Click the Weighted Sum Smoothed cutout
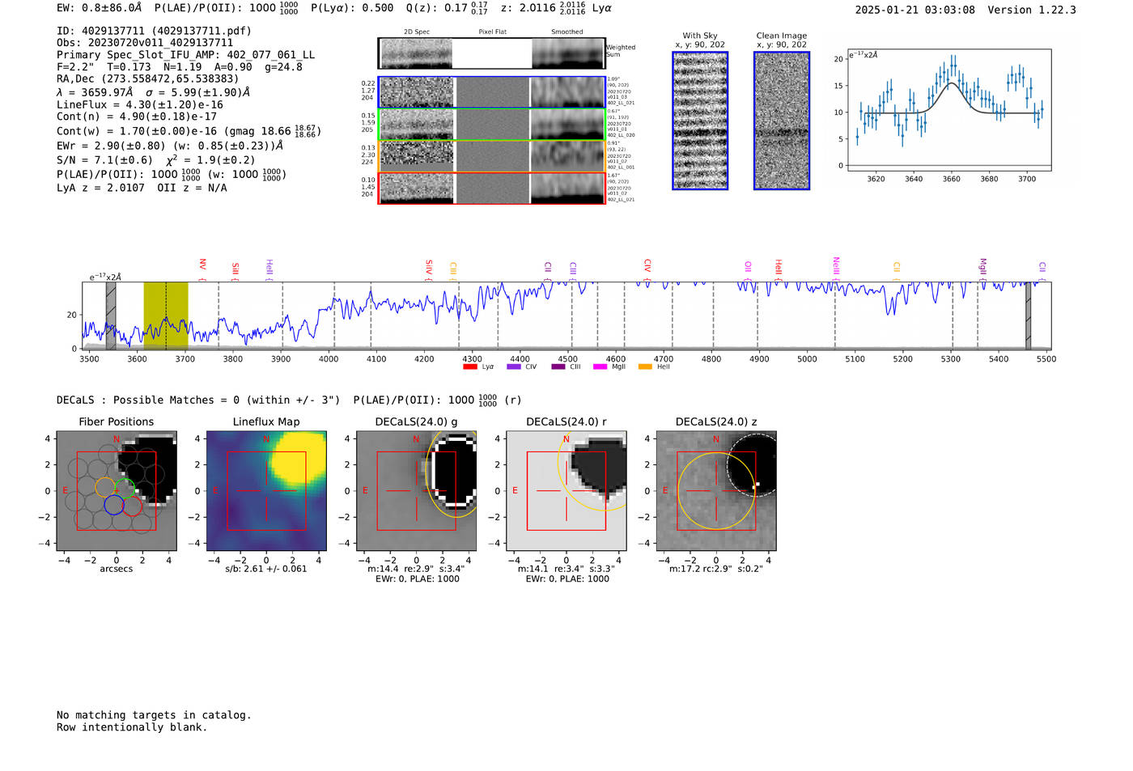Viewport: 1133px width, 771px height. (568, 53)
